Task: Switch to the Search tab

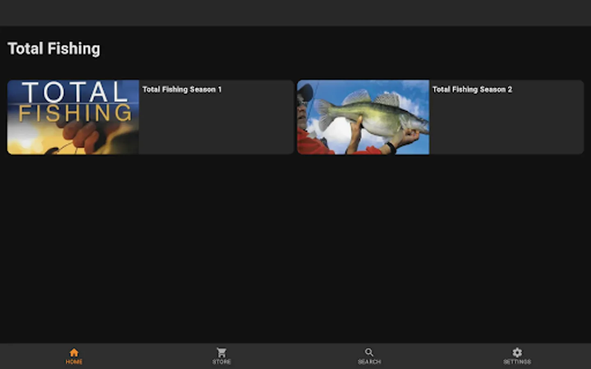Action: [369, 355]
